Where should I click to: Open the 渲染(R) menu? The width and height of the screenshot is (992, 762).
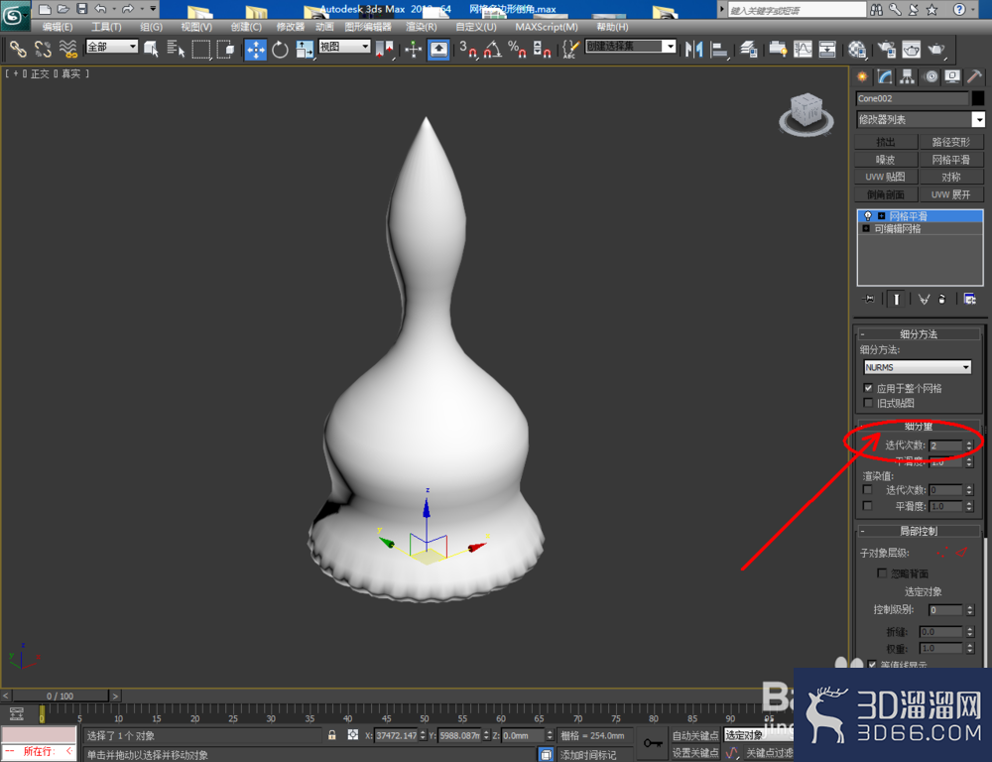click(x=422, y=27)
